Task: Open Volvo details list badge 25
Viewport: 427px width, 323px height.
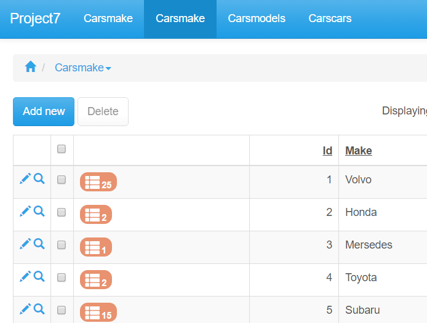Action: point(98,181)
